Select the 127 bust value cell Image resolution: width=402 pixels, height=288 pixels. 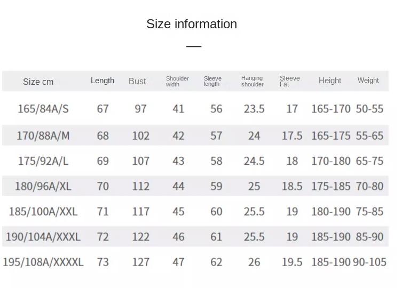pos(140,262)
